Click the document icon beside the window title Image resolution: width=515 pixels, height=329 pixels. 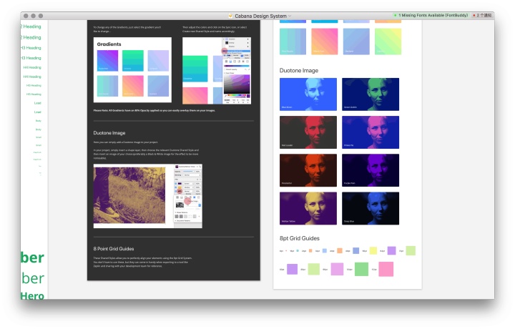[x=230, y=16]
